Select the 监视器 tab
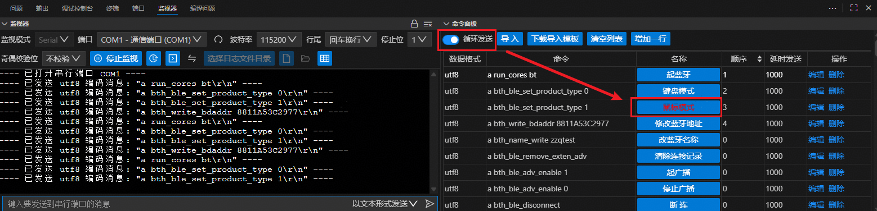The height and width of the screenshot is (211, 877). point(167,8)
